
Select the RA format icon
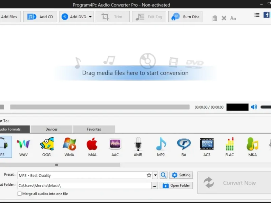184,147
